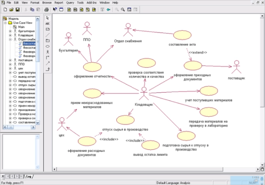Switch to the Log tab
The height and width of the screenshot is (185, 265).
pyautogui.click(x=29, y=176)
